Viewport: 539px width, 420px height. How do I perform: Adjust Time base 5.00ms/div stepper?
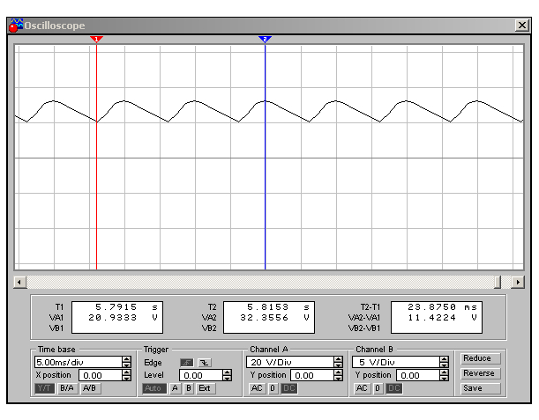[127, 362]
